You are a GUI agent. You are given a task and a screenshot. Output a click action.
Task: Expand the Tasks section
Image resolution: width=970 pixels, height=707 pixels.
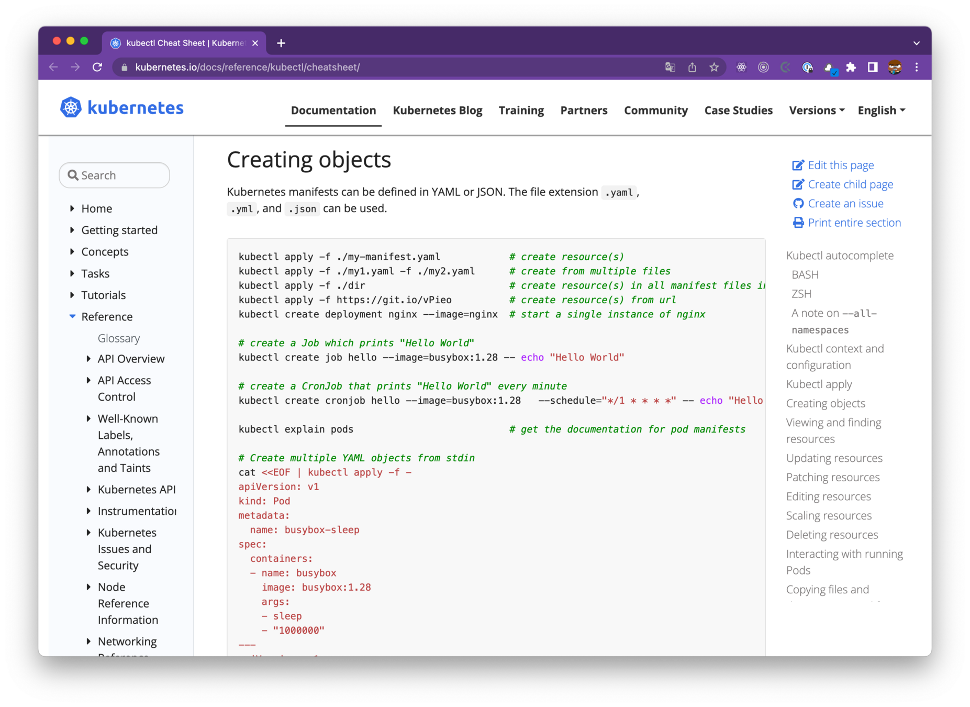point(72,273)
